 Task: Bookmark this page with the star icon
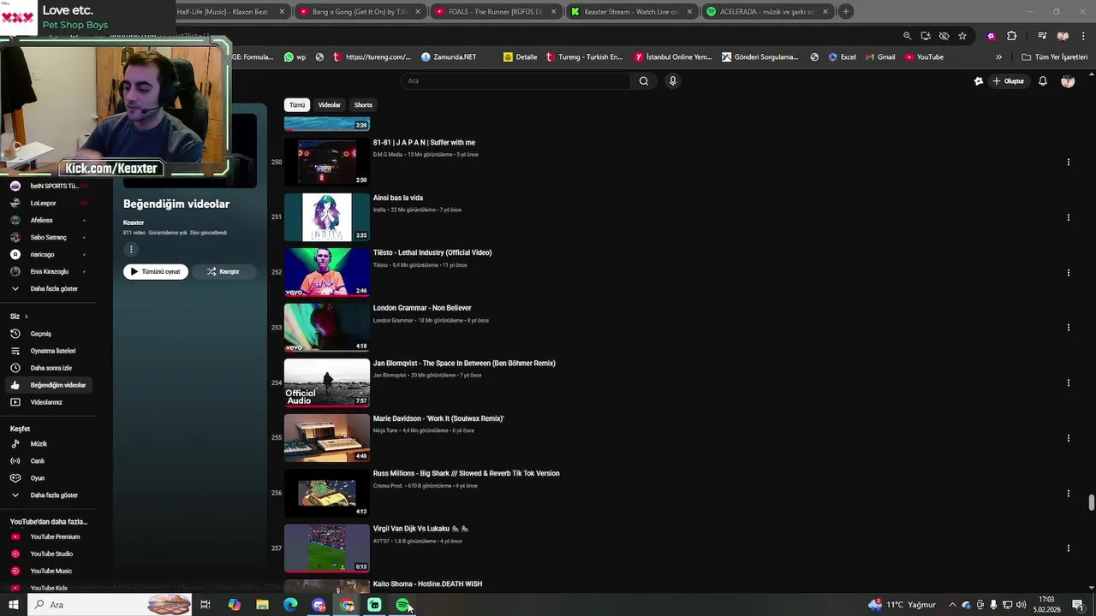(962, 36)
